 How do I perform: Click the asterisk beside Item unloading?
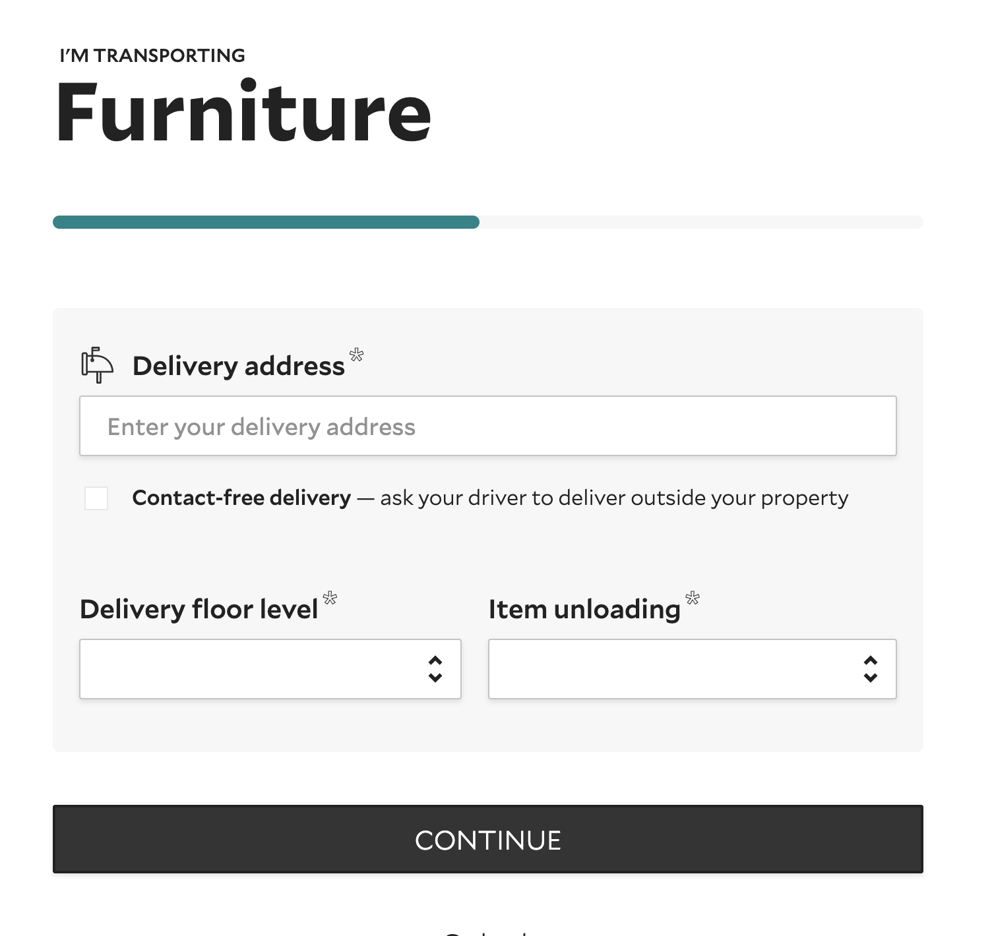coord(692,599)
